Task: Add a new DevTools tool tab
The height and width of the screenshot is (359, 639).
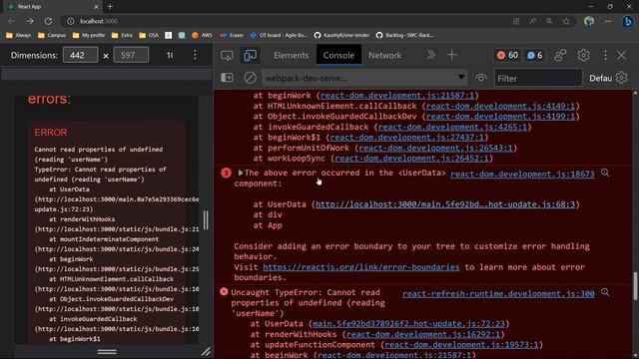Action: [x=452, y=55]
